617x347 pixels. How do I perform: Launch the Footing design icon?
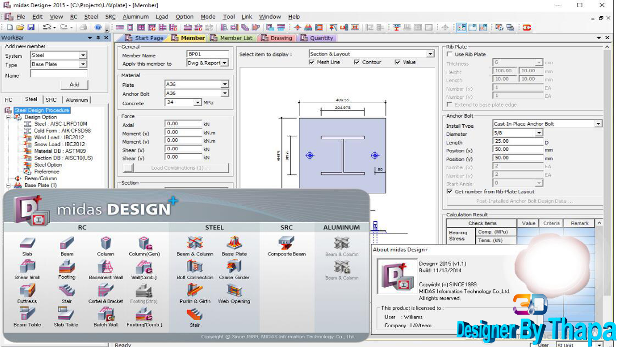click(67, 267)
